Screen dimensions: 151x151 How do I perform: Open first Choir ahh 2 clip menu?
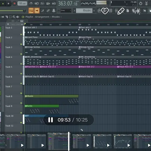(26, 28)
